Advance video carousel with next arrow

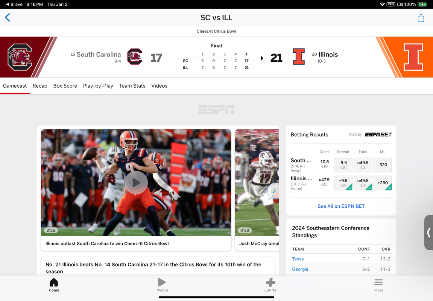coord(273,190)
